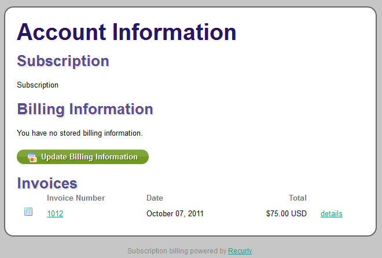The width and height of the screenshot is (382, 258).
Task: Click the Billing Information section heading
Action: (x=85, y=109)
